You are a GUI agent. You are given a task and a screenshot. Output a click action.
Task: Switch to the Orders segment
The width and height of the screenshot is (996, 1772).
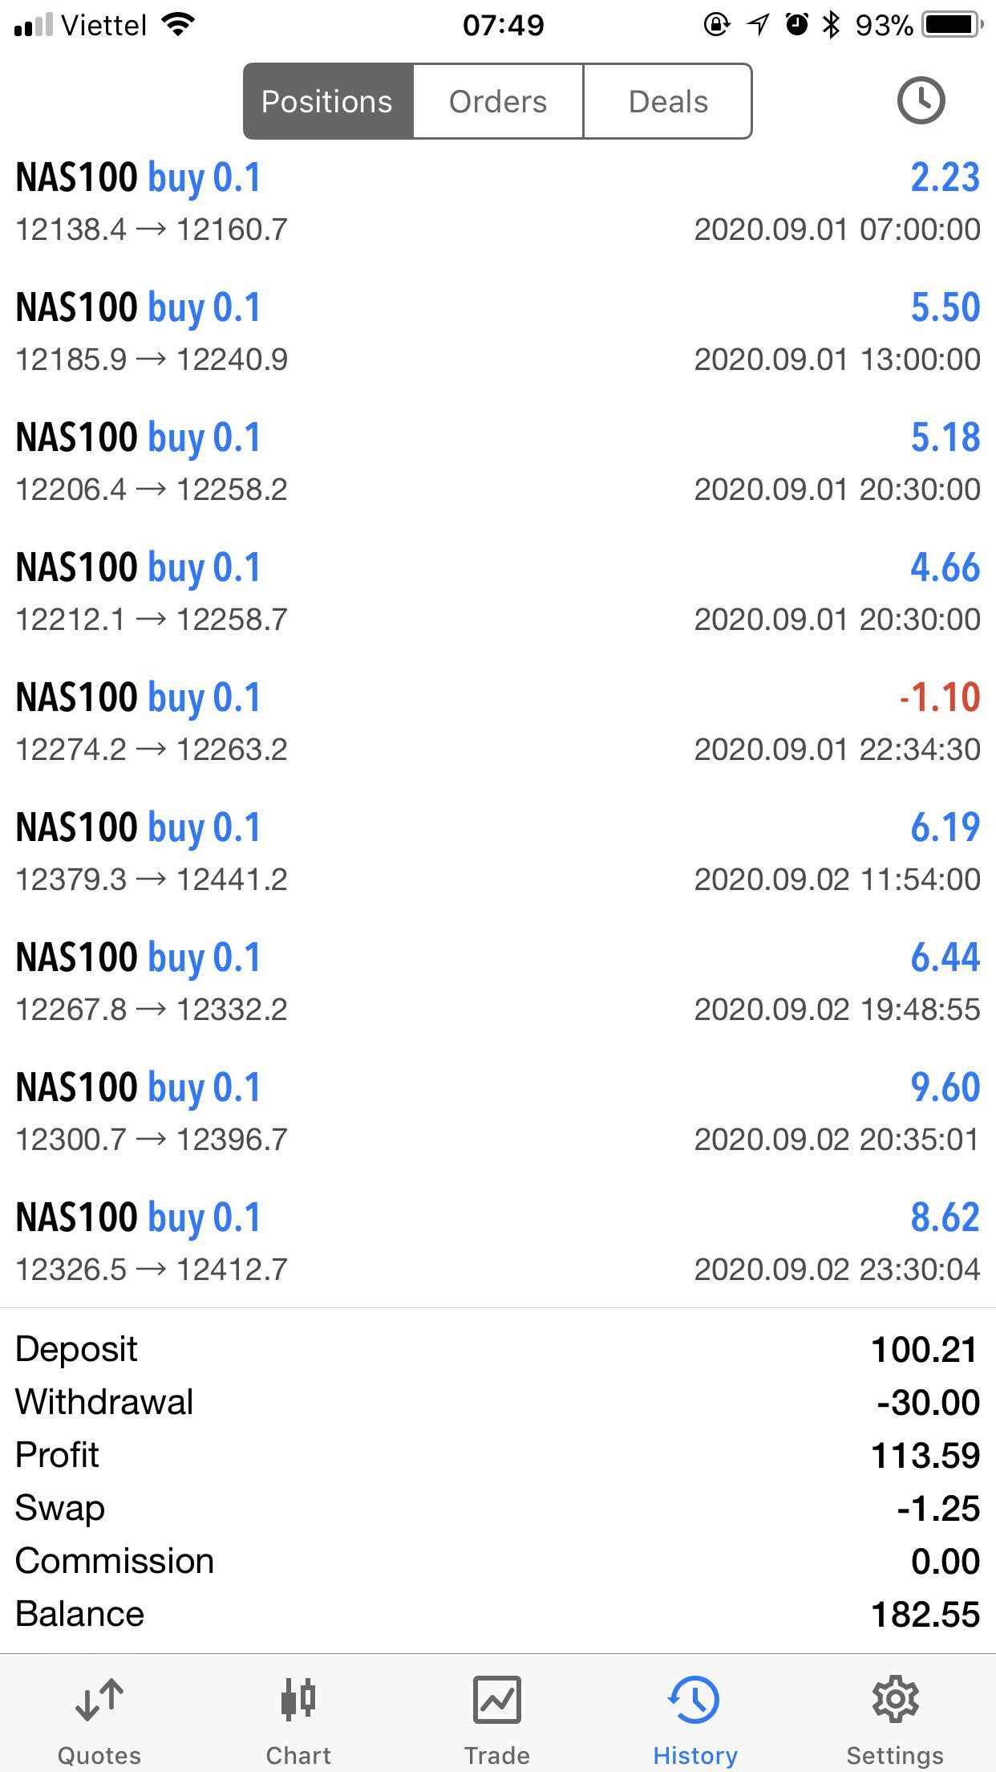click(498, 102)
